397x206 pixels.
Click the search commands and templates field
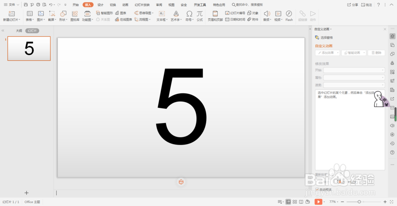point(247,4)
